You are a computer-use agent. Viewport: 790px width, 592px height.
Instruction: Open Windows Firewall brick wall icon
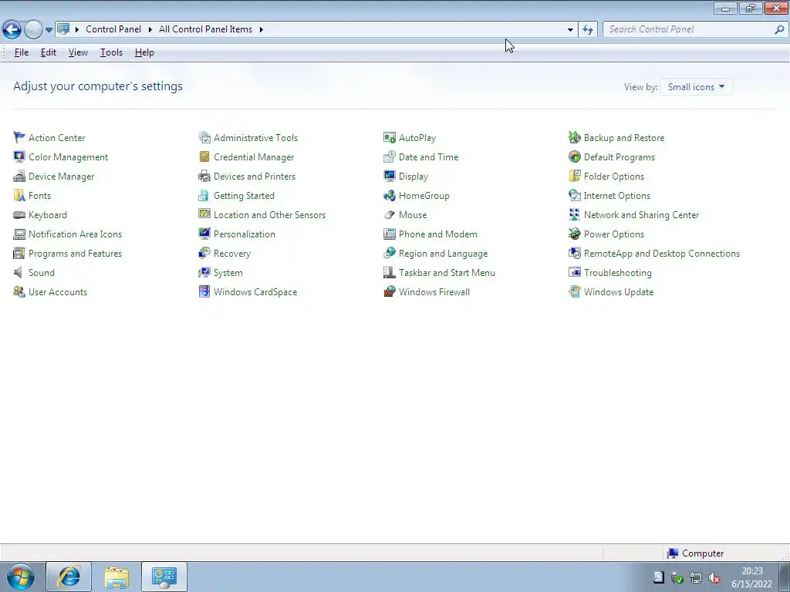pos(390,292)
